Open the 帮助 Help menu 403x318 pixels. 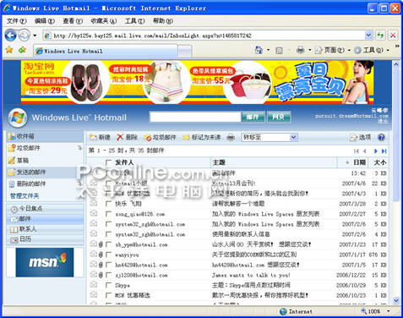pyautogui.click(x=163, y=21)
